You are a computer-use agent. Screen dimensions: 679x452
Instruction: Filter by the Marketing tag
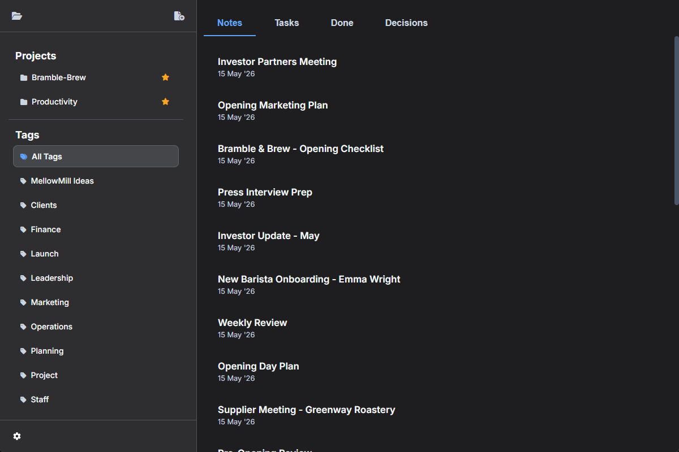[96, 302]
